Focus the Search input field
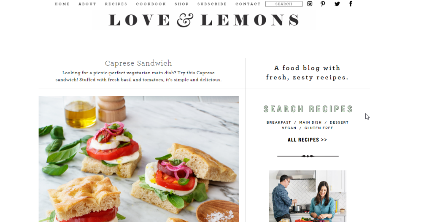Image resolution: width=432 pixels, height=222 pixels. pos(284,4)
